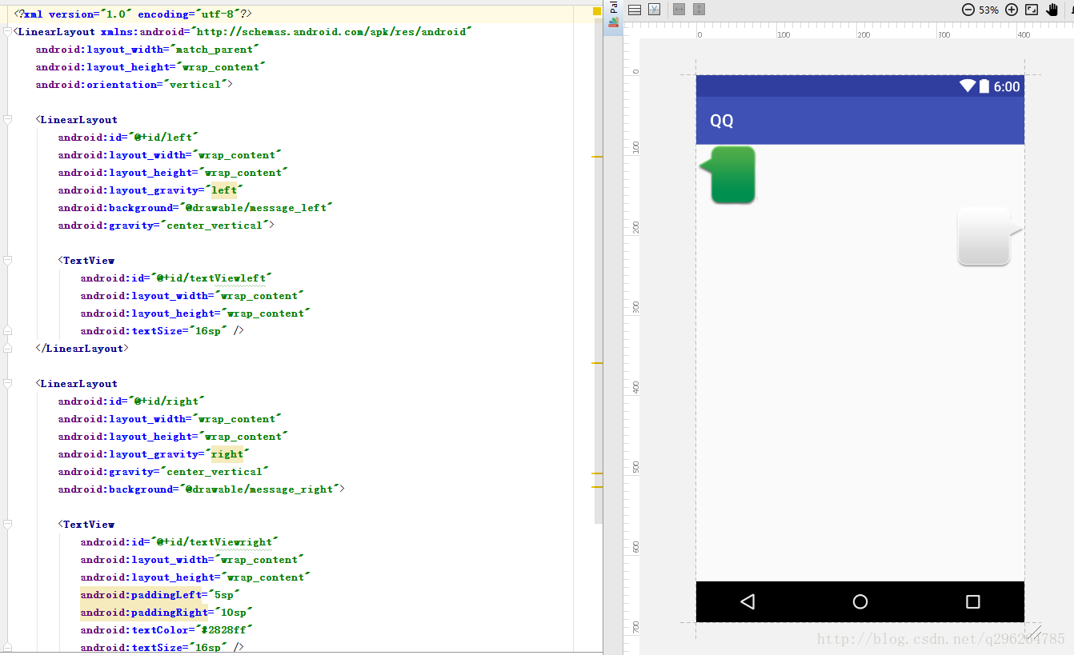Click the home circle in the preview navigation bar
The image size is (1074, 655).
860,601
